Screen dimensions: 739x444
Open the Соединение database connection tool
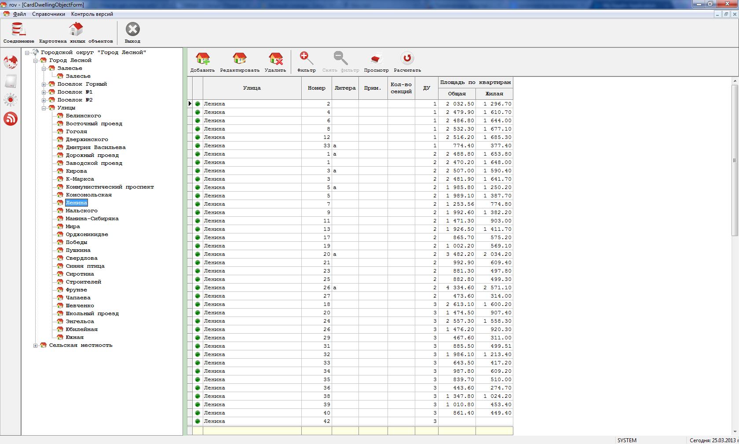[x=18, y=33]
